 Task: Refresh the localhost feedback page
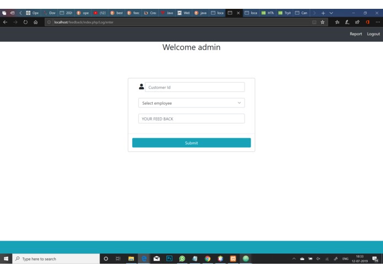click(x=25, y=22)
